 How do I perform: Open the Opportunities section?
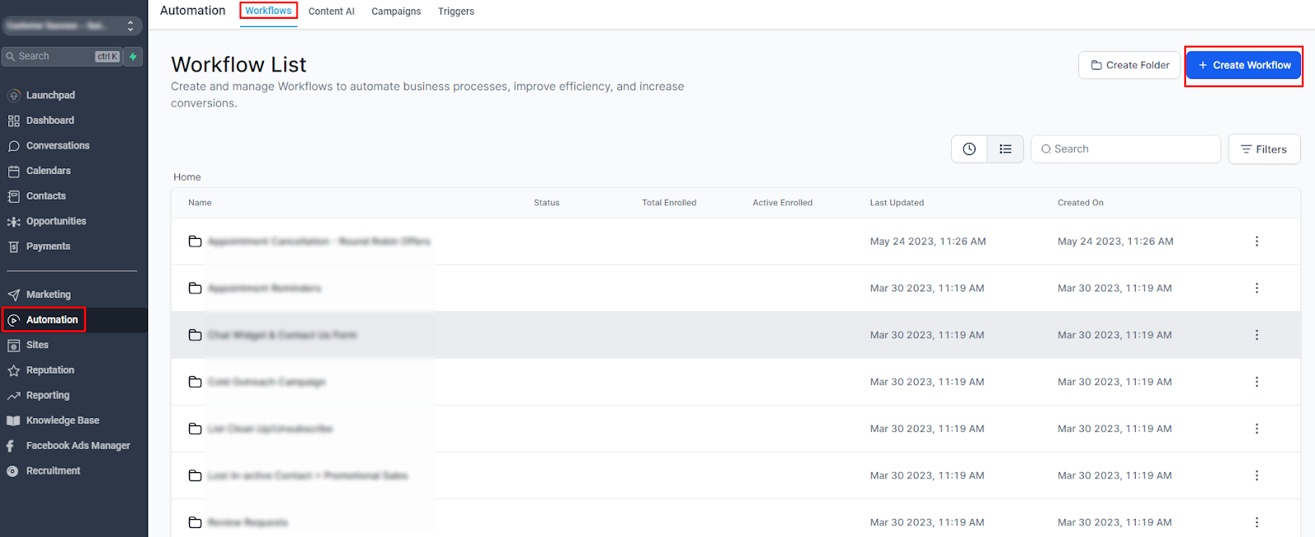point(56,221)
